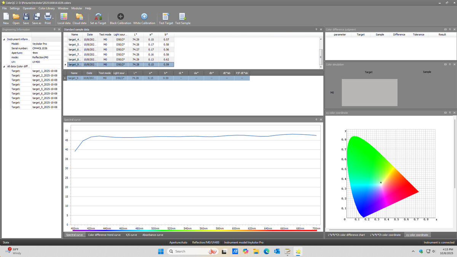Open Cloud data from the toolbar
The height and width of the screenshot is (257, 457).
(x=79, y=17)
